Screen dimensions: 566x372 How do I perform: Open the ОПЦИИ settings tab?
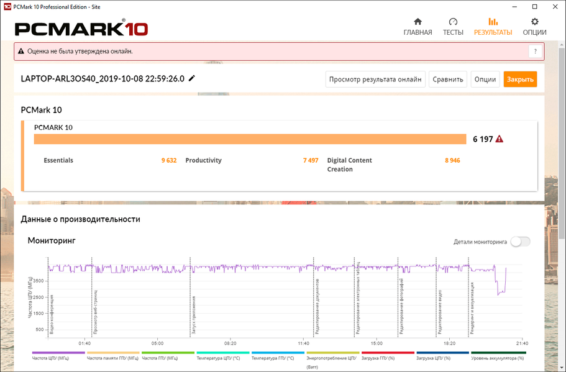point(534,27)
